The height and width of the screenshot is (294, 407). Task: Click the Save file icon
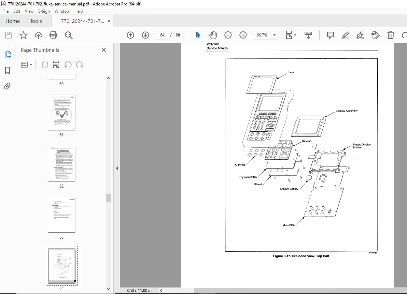coord(9,35)
